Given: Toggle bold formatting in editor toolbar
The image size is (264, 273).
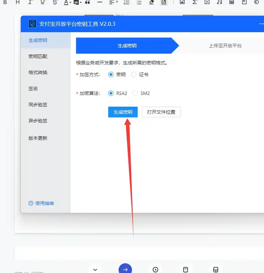Looking at the screenshot, I should pyautogui.click(x=5, y=2).
